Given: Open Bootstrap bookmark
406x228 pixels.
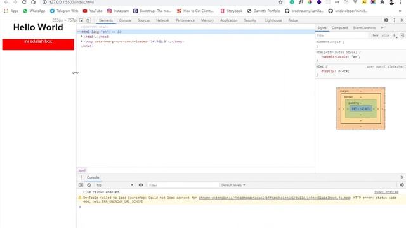Looking at the screenshot, I should pyautogui.click(x=152, y=11).
